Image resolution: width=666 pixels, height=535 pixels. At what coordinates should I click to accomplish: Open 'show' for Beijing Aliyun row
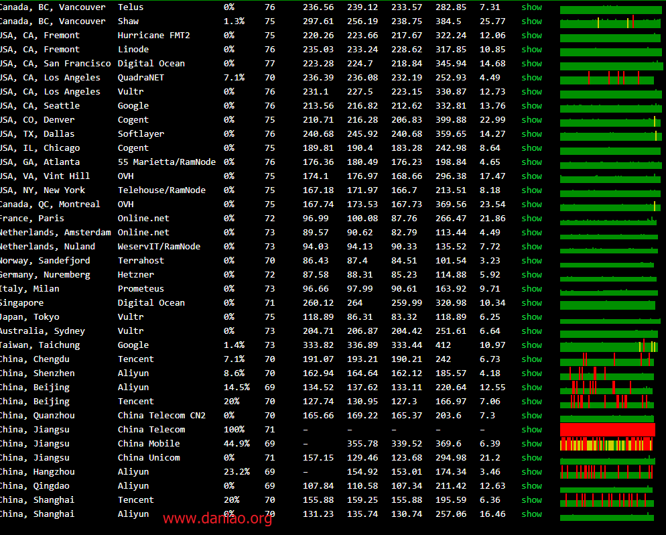pos(531,387)
